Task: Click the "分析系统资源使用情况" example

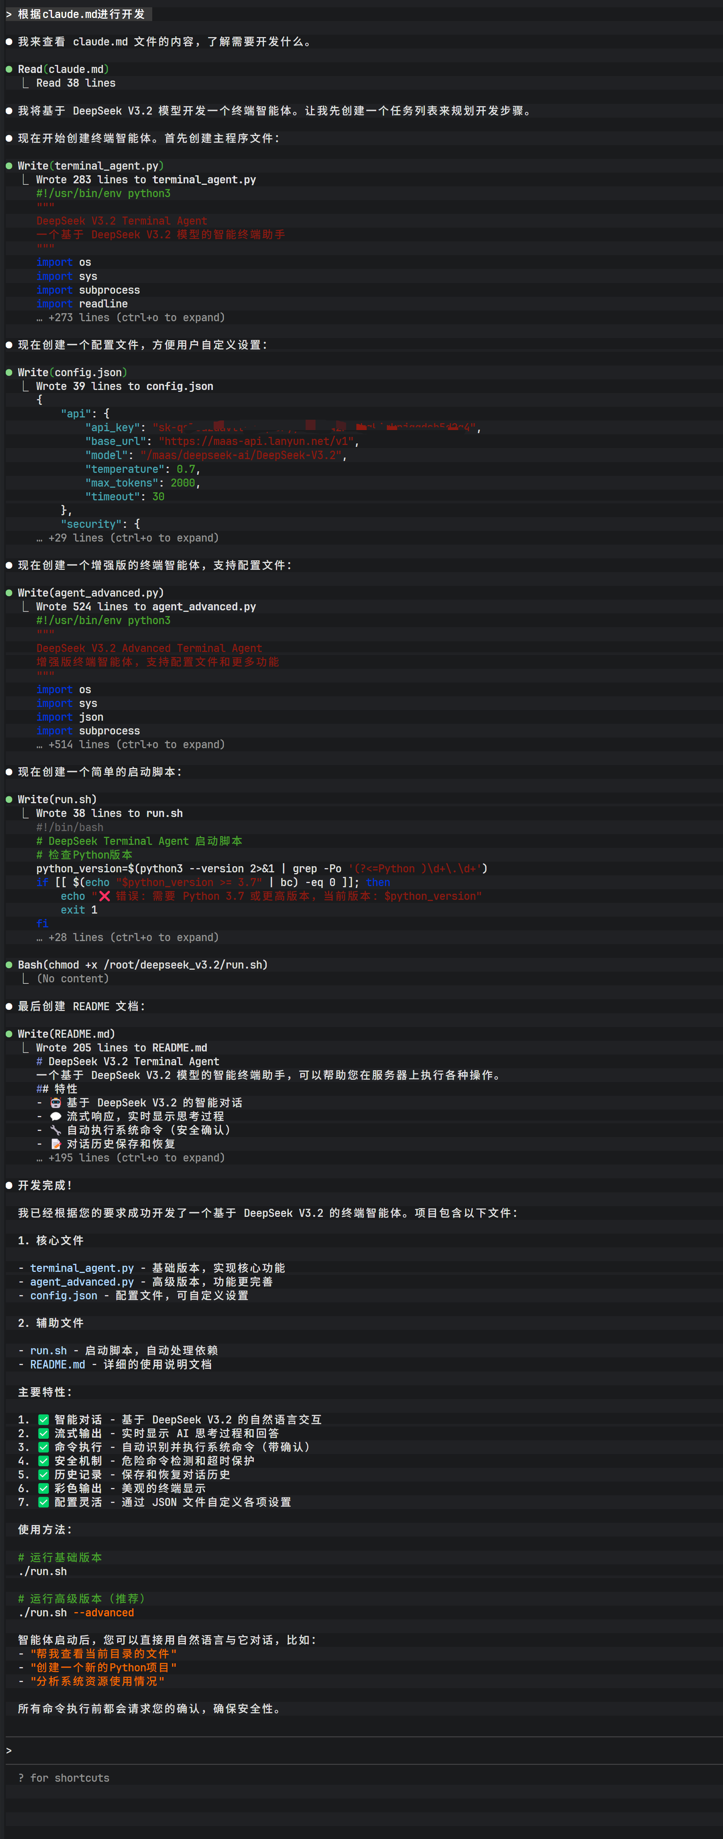Action: [x=97, y=1681]
